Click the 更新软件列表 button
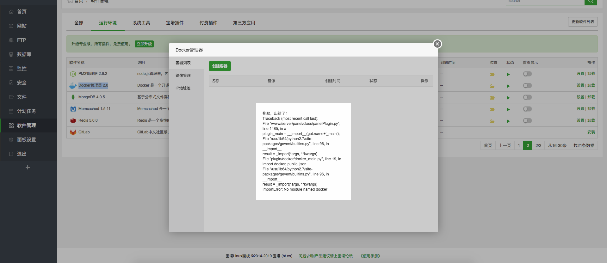 pyautogui.click(x=583, y=22)
